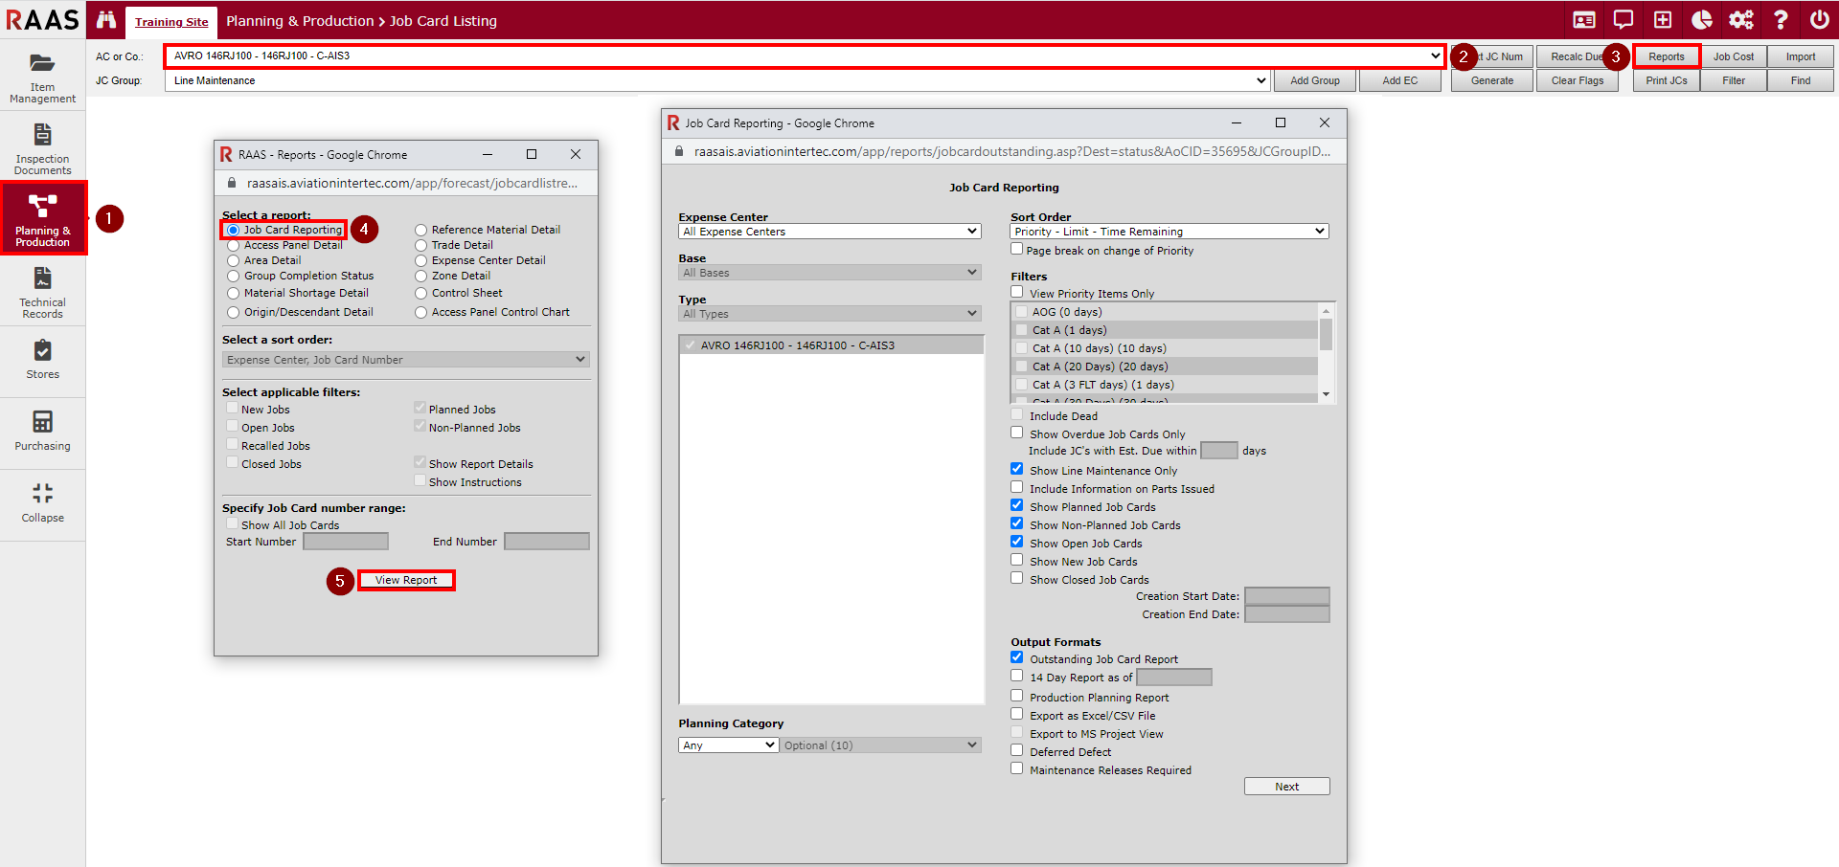Open the pie chart dashboard icon
This screenshot has height=867, width=1839.
click(1702, 20)
